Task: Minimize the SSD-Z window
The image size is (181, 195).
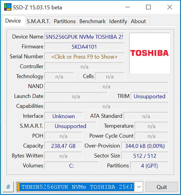Action: pos(127,7)
